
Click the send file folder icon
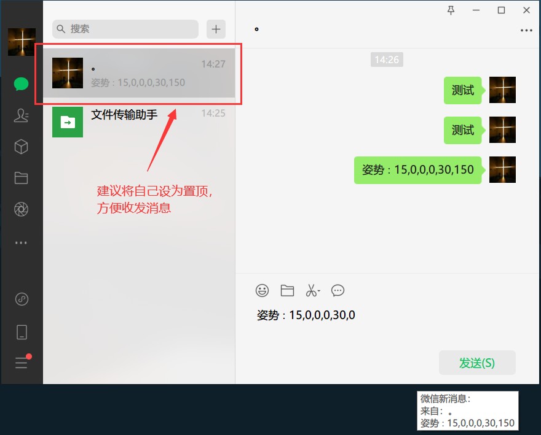(287, 290)
